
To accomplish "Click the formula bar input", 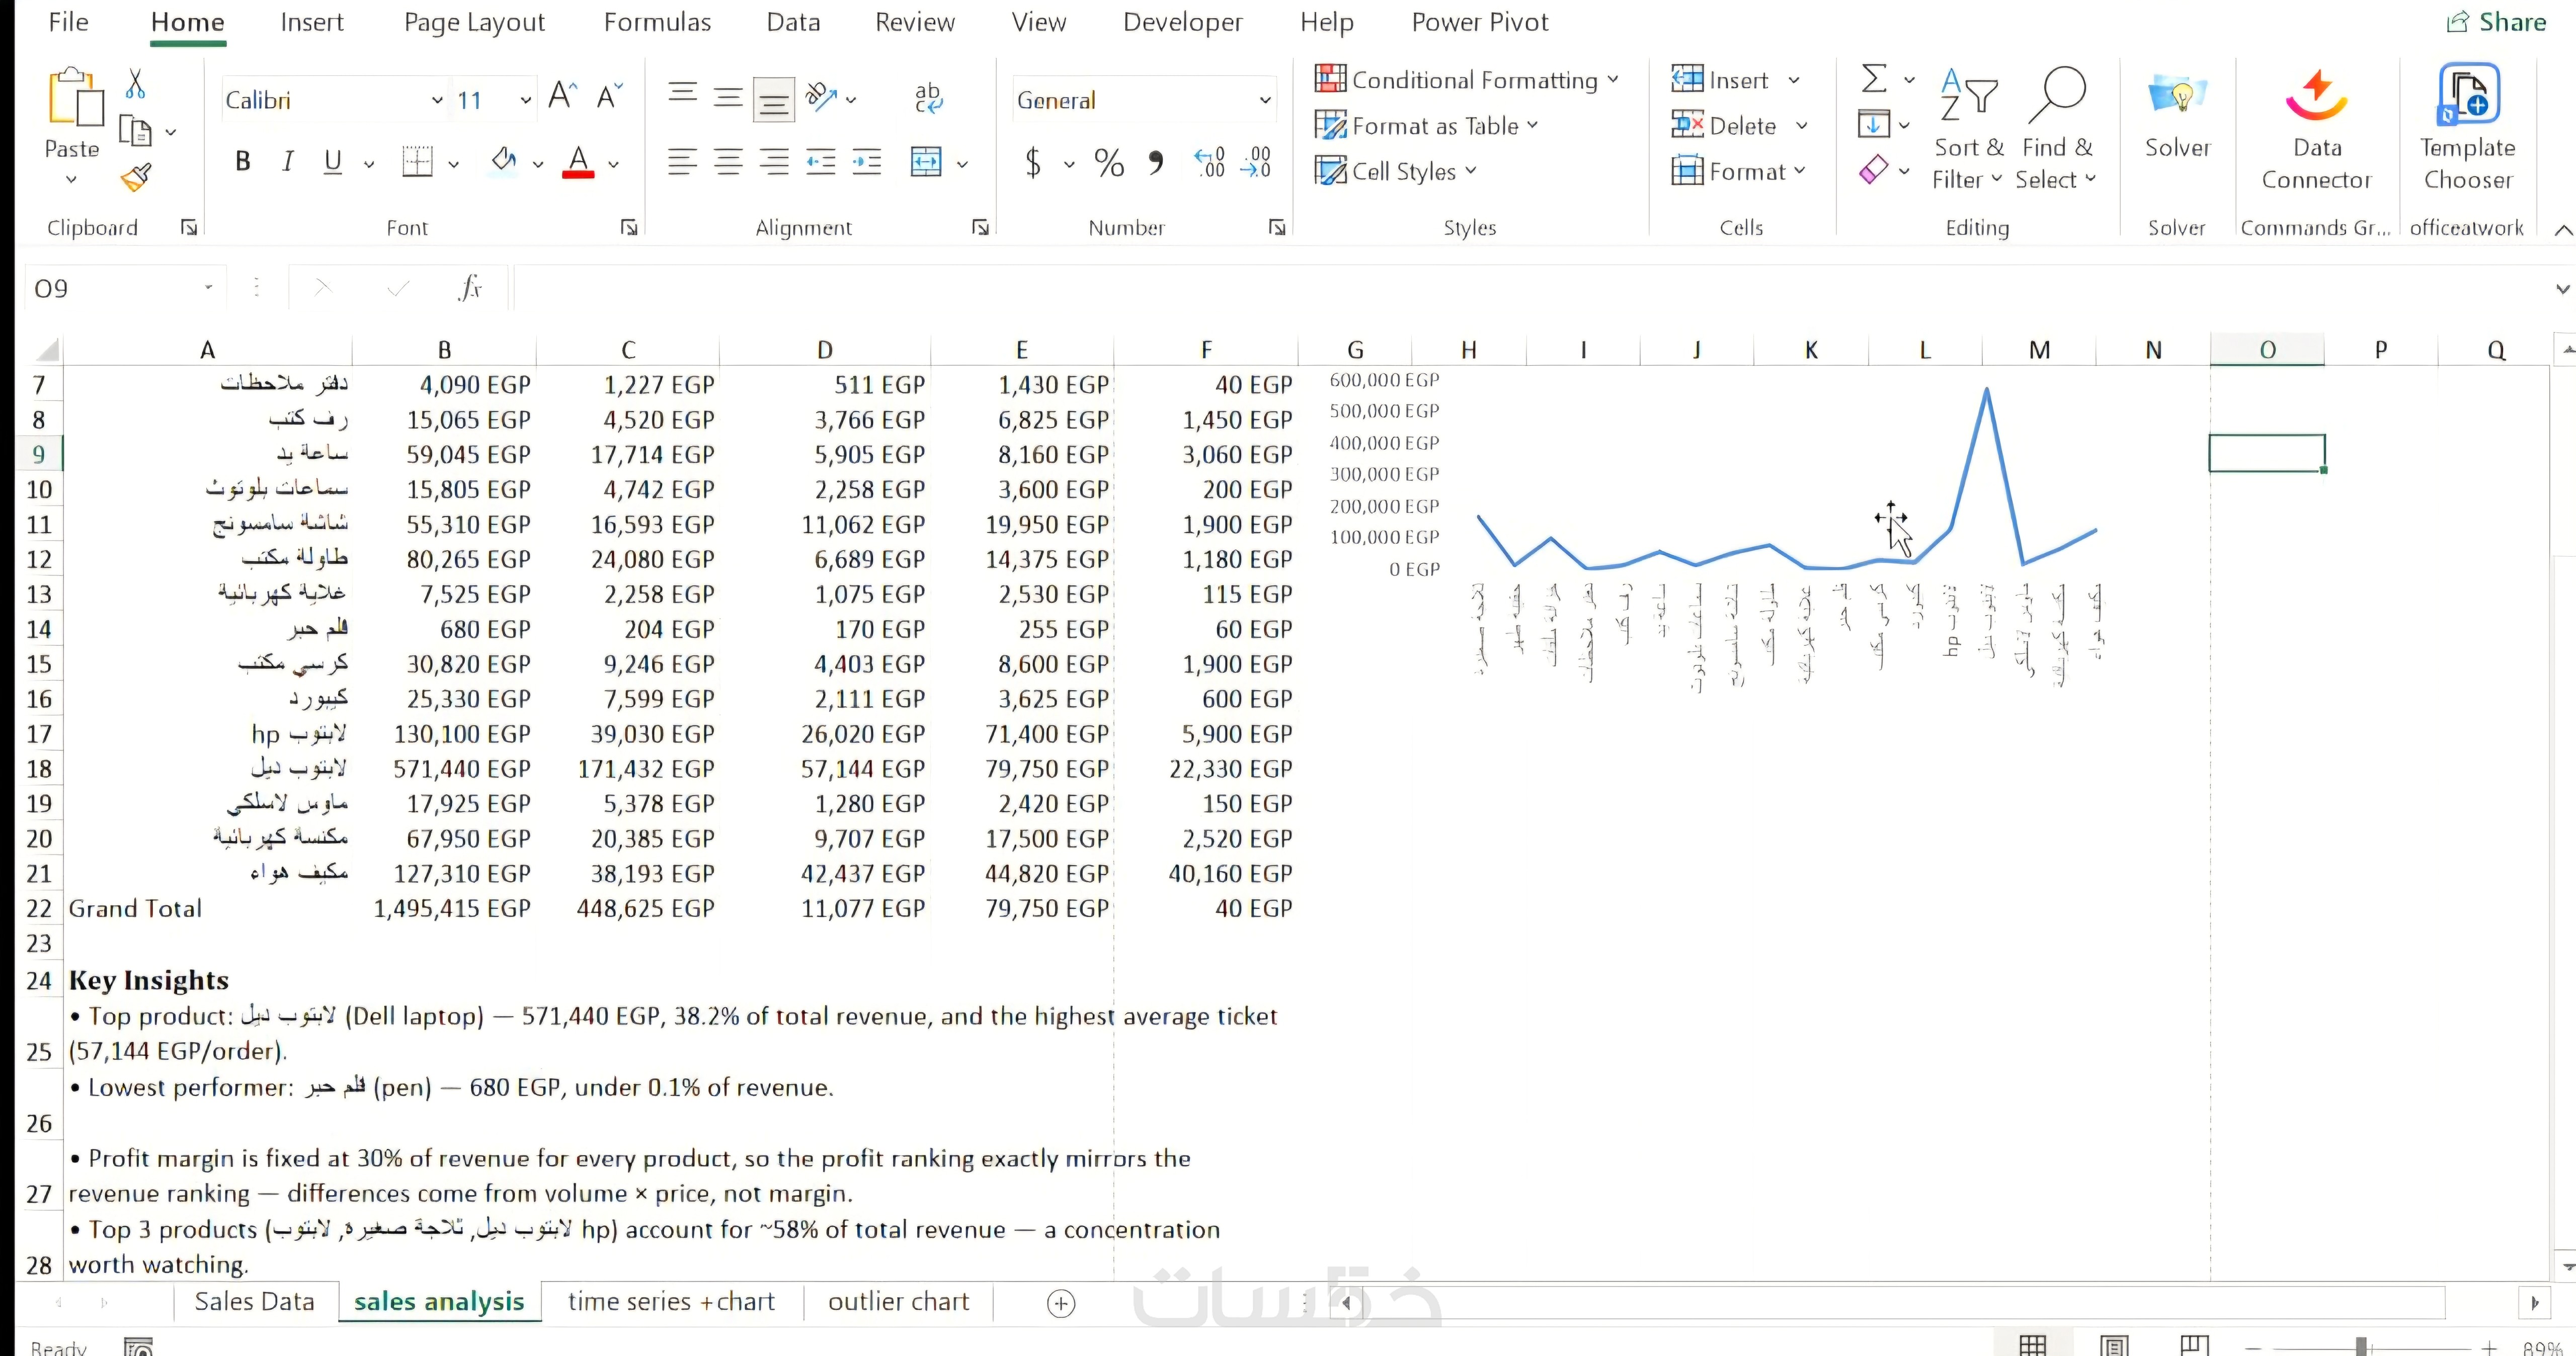I will pos(1530,288).
